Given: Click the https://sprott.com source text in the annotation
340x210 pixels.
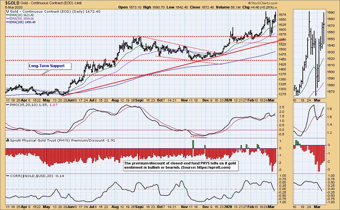Looking at the screenshot, I should (214, 167).
